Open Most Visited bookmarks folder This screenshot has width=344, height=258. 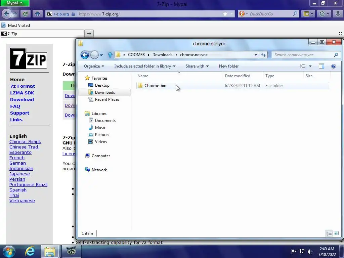click(x=16, y=25)
